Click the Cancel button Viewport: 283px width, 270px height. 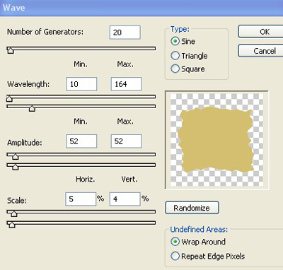click(261, 51)
